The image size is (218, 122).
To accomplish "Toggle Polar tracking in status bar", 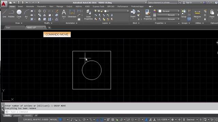I will (x=84, y=120).
